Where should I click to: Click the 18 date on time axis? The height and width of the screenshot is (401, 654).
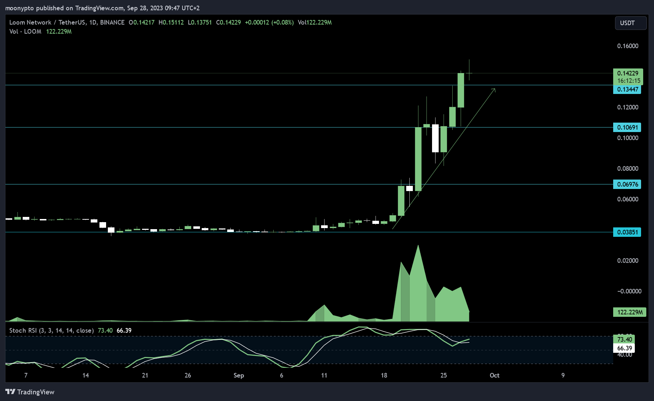point(384,376)
